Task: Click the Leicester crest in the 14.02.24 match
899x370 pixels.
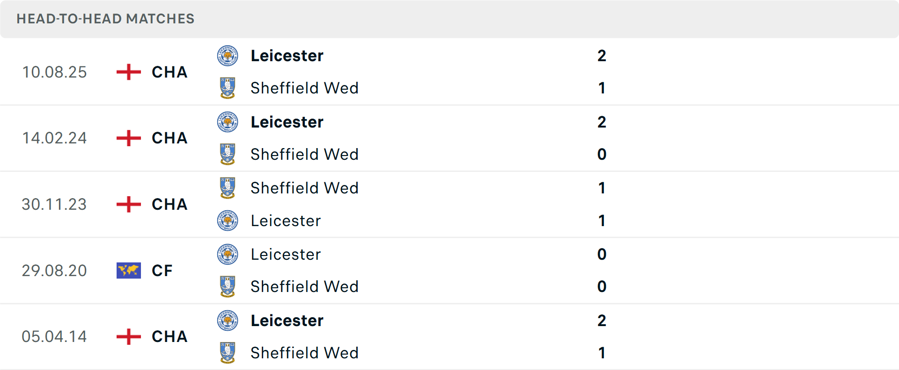Action: pyautogui.click(x=228, y=121)
